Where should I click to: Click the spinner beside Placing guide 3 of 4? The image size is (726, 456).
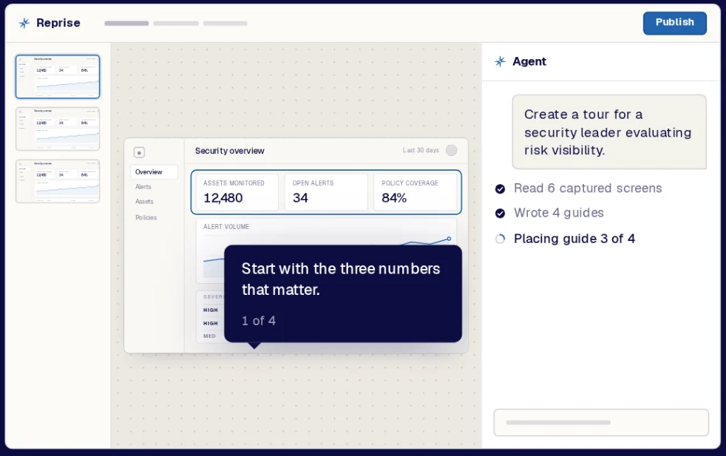500,239
